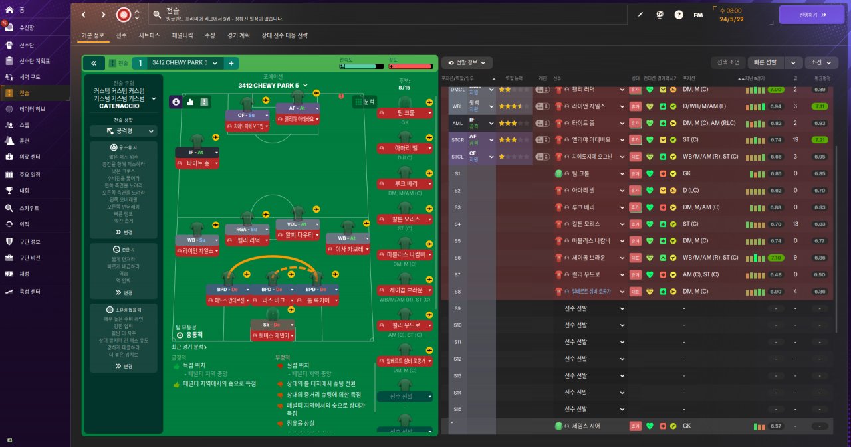Click the 7.11 average rating for 라이언 자일스
851x447 pixels.
click(820, 106)
